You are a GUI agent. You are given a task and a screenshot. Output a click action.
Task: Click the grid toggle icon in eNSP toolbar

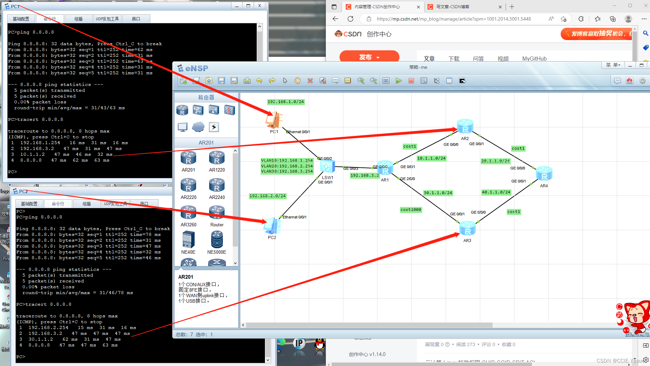pyautogui.click(x=449, y=81)
